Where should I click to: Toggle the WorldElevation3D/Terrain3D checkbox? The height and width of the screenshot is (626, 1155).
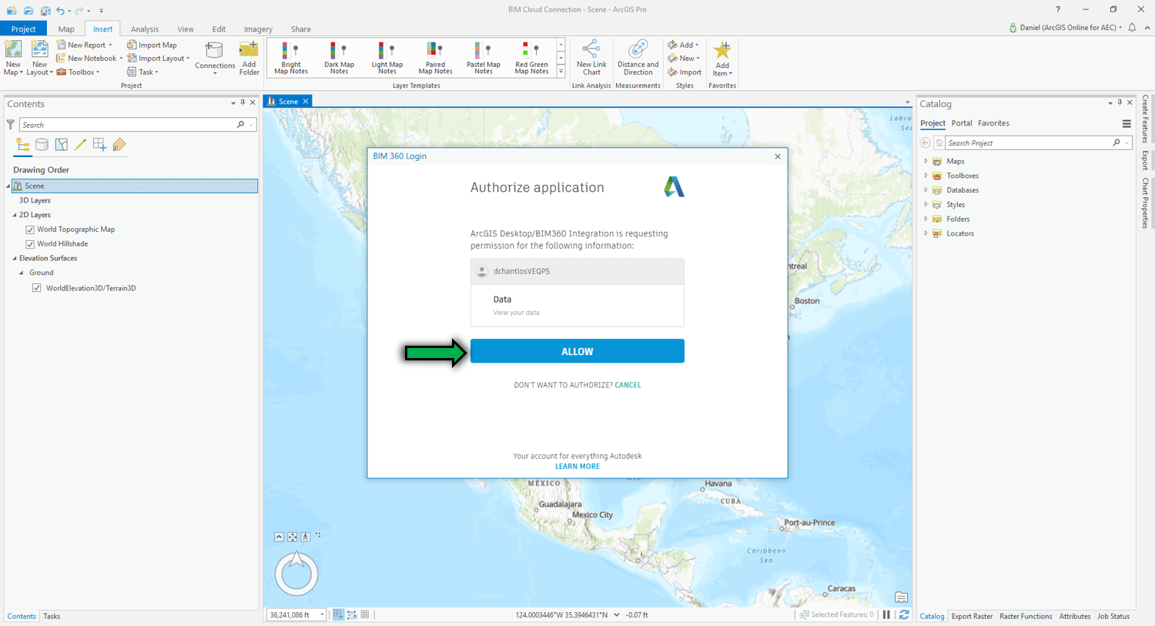click(x=36, y=288)
